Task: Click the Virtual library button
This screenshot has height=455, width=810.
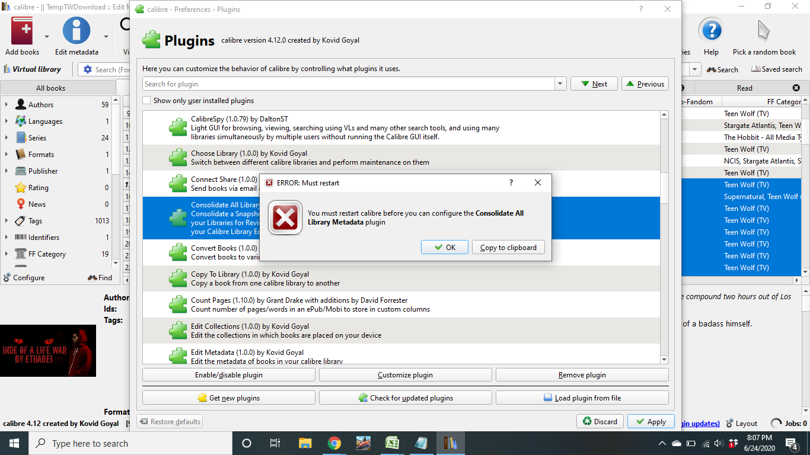Action: [x=33, y=69]
